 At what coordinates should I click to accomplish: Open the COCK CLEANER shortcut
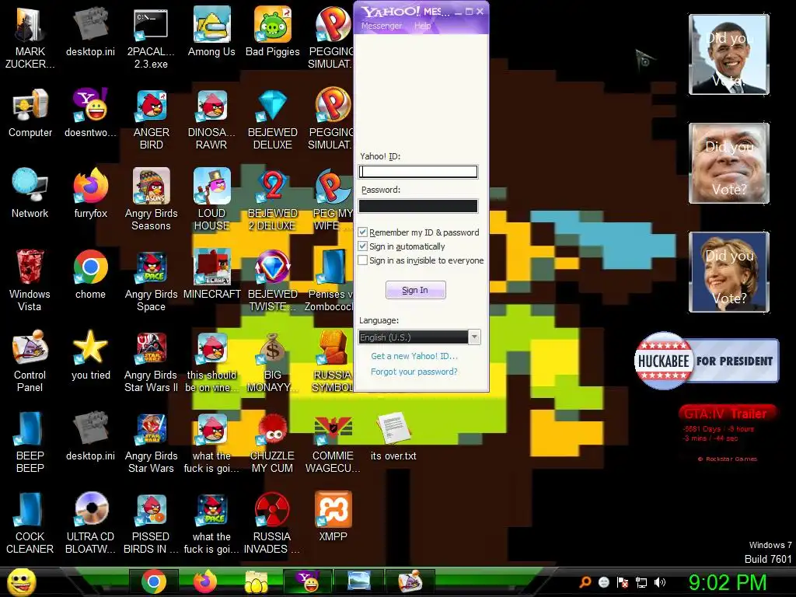pos(30,522)
